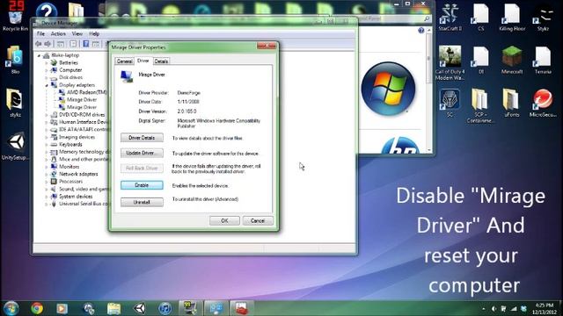The image size is (563, 316).
Task: Open the media player taskbar icon
Action: [x=62, y=308]
